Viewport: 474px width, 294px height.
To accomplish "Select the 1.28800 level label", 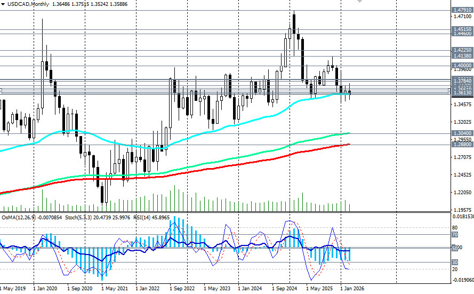I will (462, 145).
